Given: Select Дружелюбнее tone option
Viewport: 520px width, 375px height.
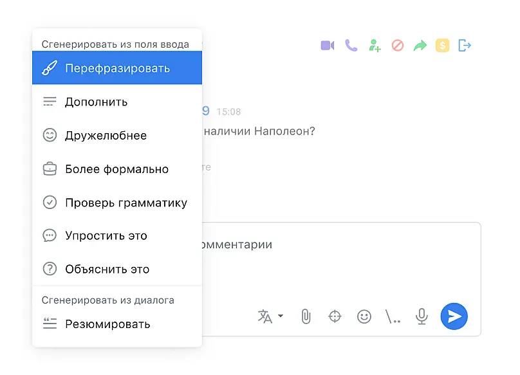Looking at the screenshot, I should pos(117,136).
